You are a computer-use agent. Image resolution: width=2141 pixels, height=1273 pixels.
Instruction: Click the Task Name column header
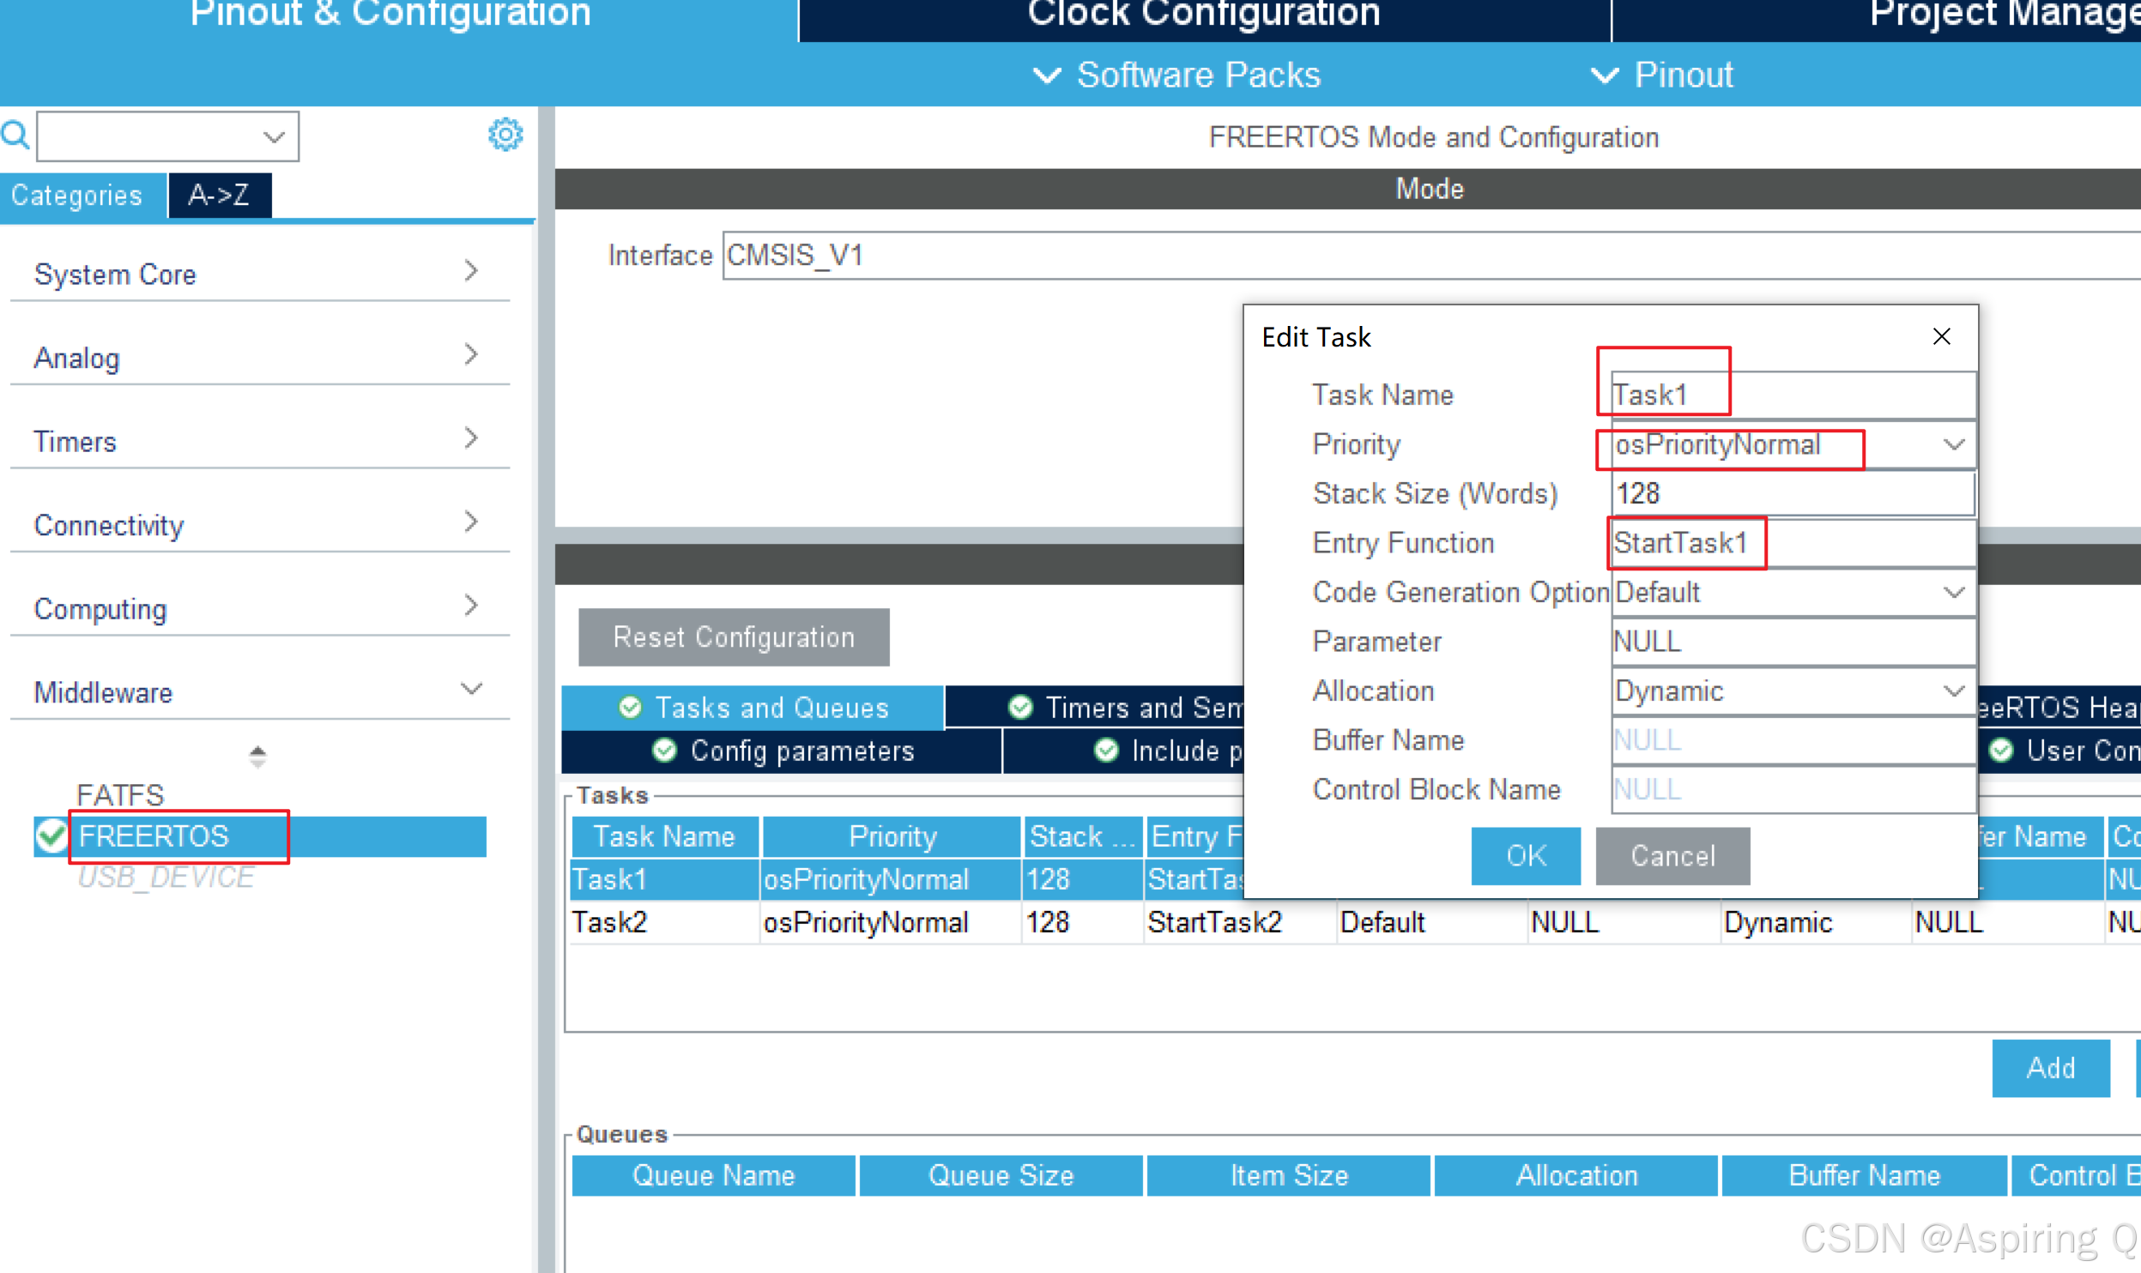click(665, 836)
